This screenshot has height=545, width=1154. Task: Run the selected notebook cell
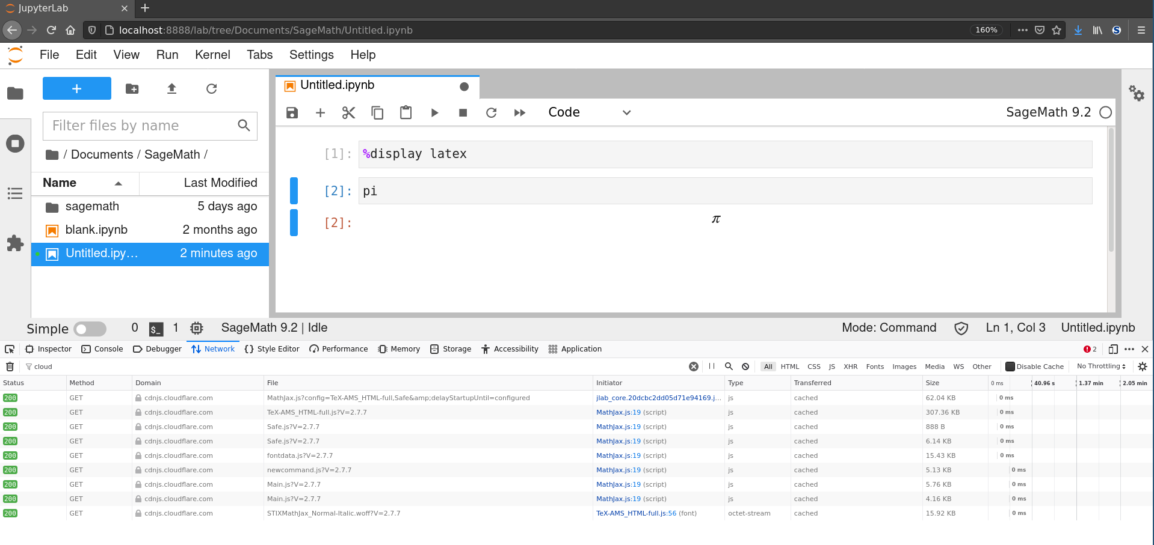point(434,112)
